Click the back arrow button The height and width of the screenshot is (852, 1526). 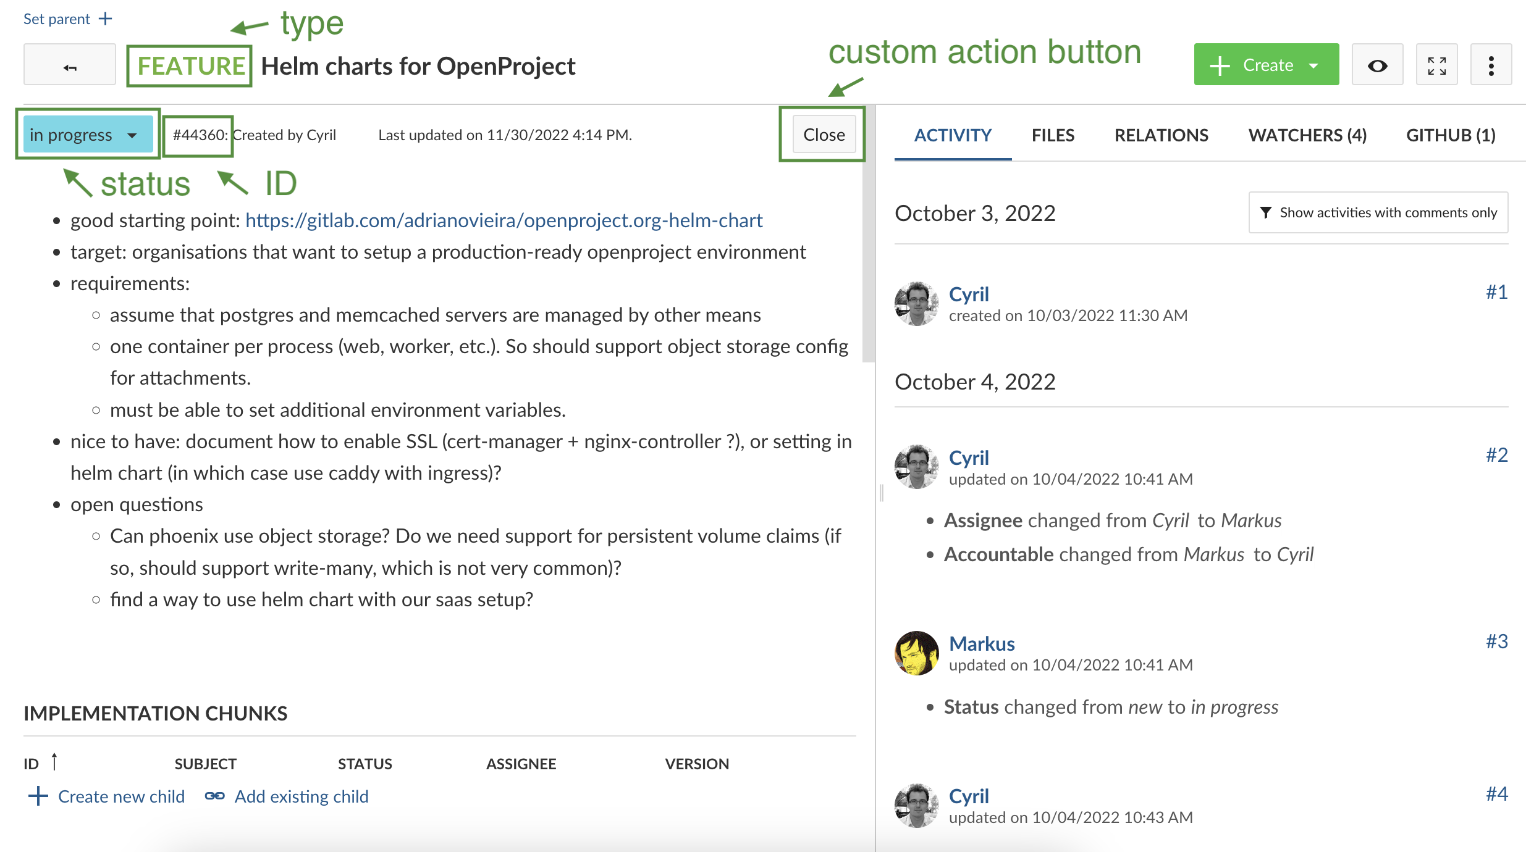click(69, 65)
